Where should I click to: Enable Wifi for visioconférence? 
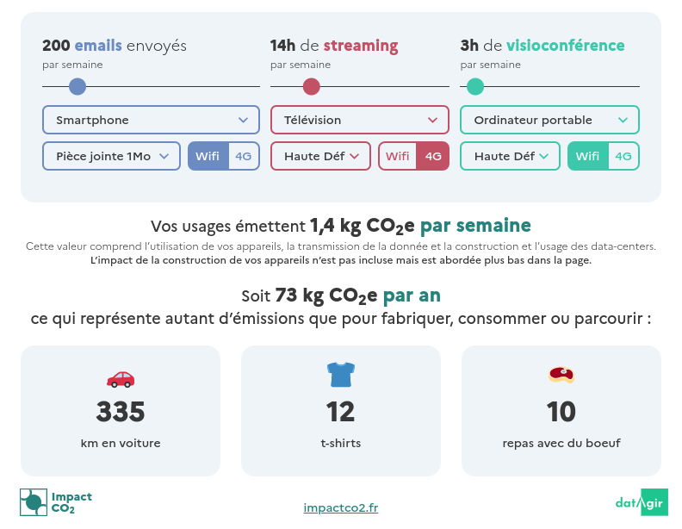588,156
